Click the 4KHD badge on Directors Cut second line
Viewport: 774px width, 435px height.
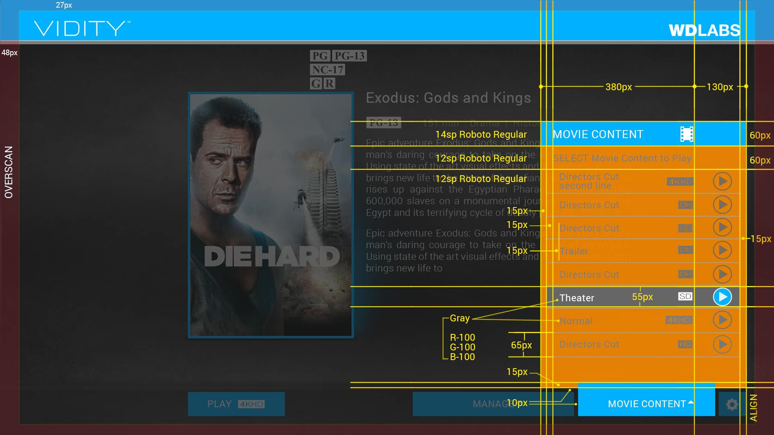(680, 182)
